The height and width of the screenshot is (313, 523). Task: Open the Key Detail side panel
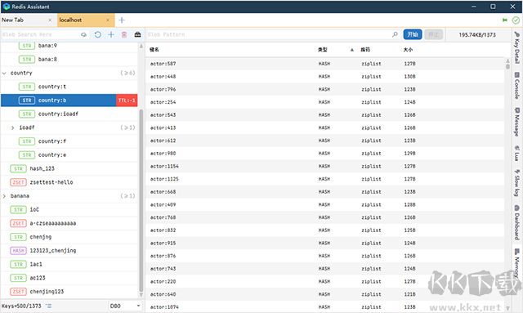(516, 47)
